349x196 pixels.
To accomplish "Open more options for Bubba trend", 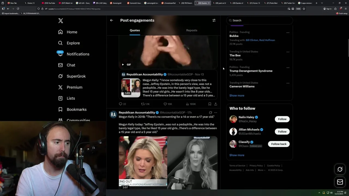I will 288,33.
